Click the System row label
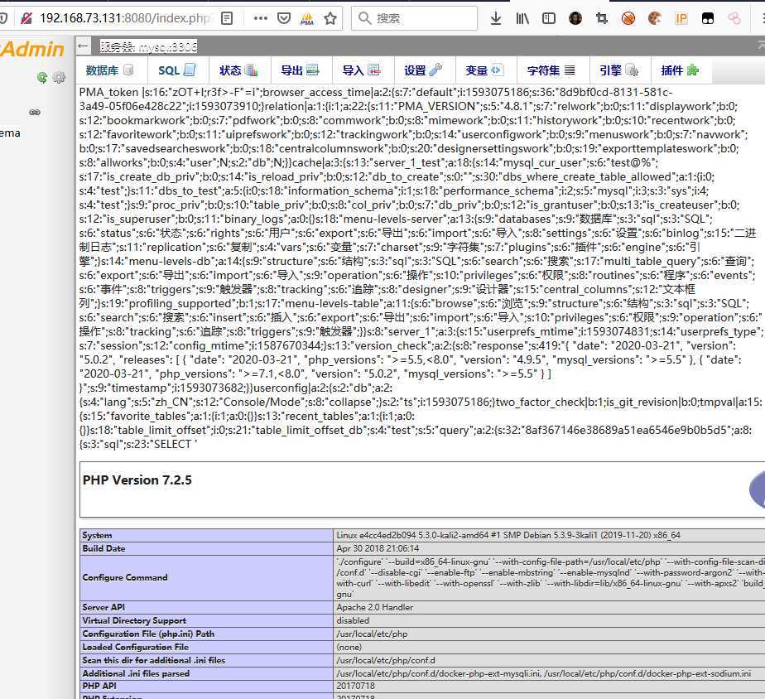The width and height of the screenshot is (765, 699). (x=97, y=536)
